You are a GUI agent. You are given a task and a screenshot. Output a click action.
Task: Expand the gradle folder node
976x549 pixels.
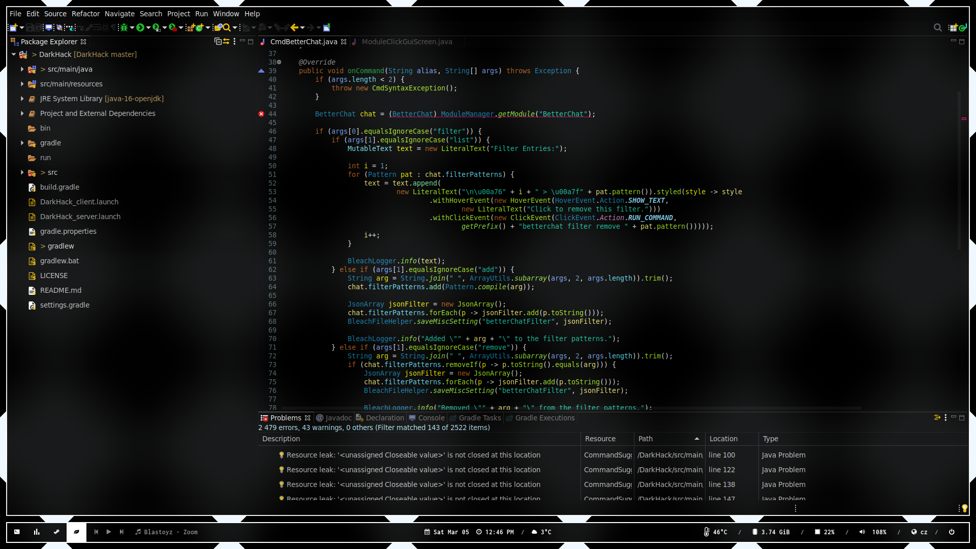[22, 143]
